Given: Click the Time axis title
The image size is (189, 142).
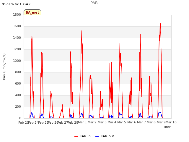Looking at the screenshot, I should pos(167,127).
